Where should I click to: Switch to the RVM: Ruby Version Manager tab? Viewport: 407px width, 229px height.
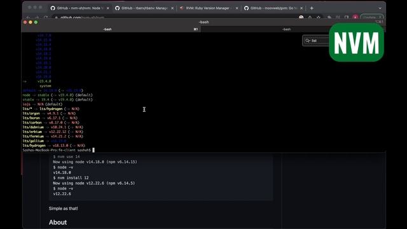point(209,8)
